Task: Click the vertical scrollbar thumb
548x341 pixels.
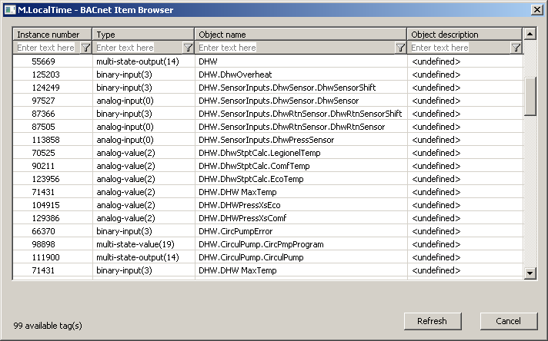Action: click(x=530, y=96)
